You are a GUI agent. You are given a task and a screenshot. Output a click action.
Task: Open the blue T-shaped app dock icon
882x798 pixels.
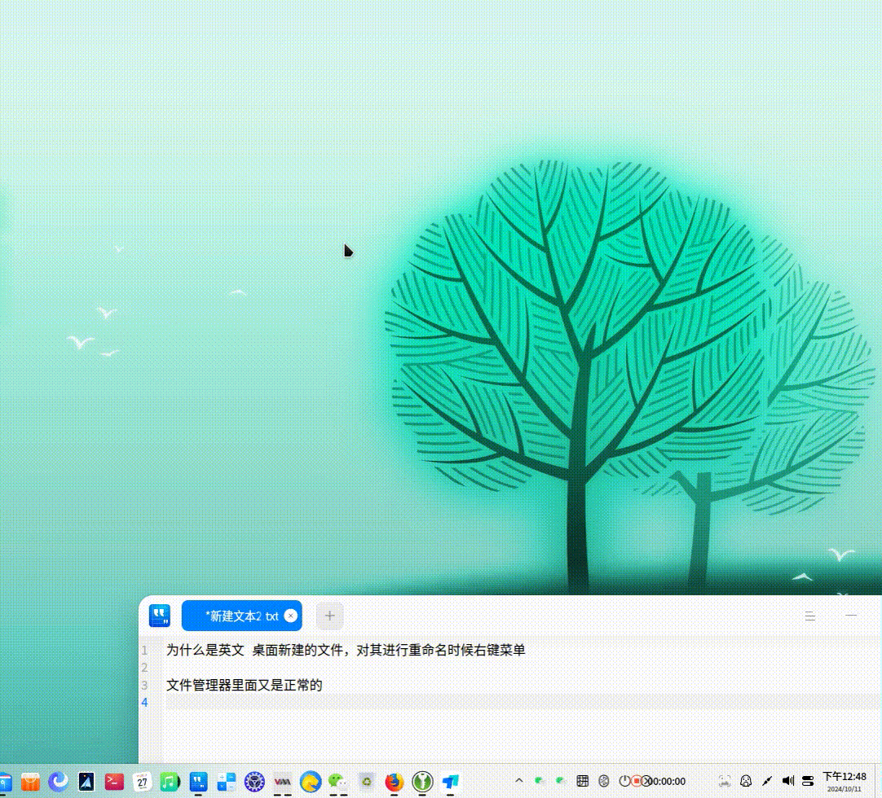click(x=450, y=782)
